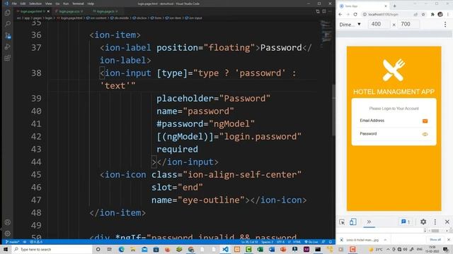
Task: Click the Windows taskbar search box
Action: pos(52,249)
